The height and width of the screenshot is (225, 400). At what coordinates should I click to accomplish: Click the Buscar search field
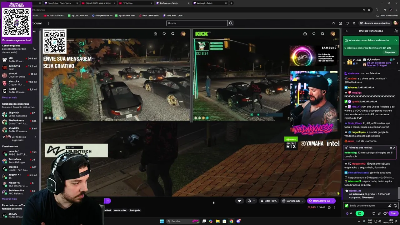click(197, 23)
